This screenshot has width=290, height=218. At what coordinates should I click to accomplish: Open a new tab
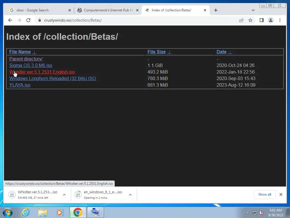tap(216, 10)
